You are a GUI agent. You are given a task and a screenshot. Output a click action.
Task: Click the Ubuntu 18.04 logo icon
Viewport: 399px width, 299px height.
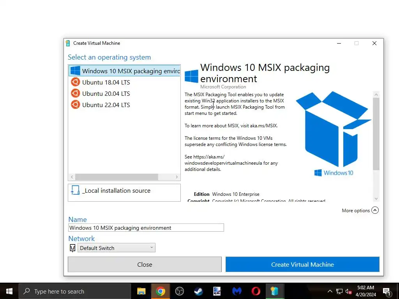point(75,82)
